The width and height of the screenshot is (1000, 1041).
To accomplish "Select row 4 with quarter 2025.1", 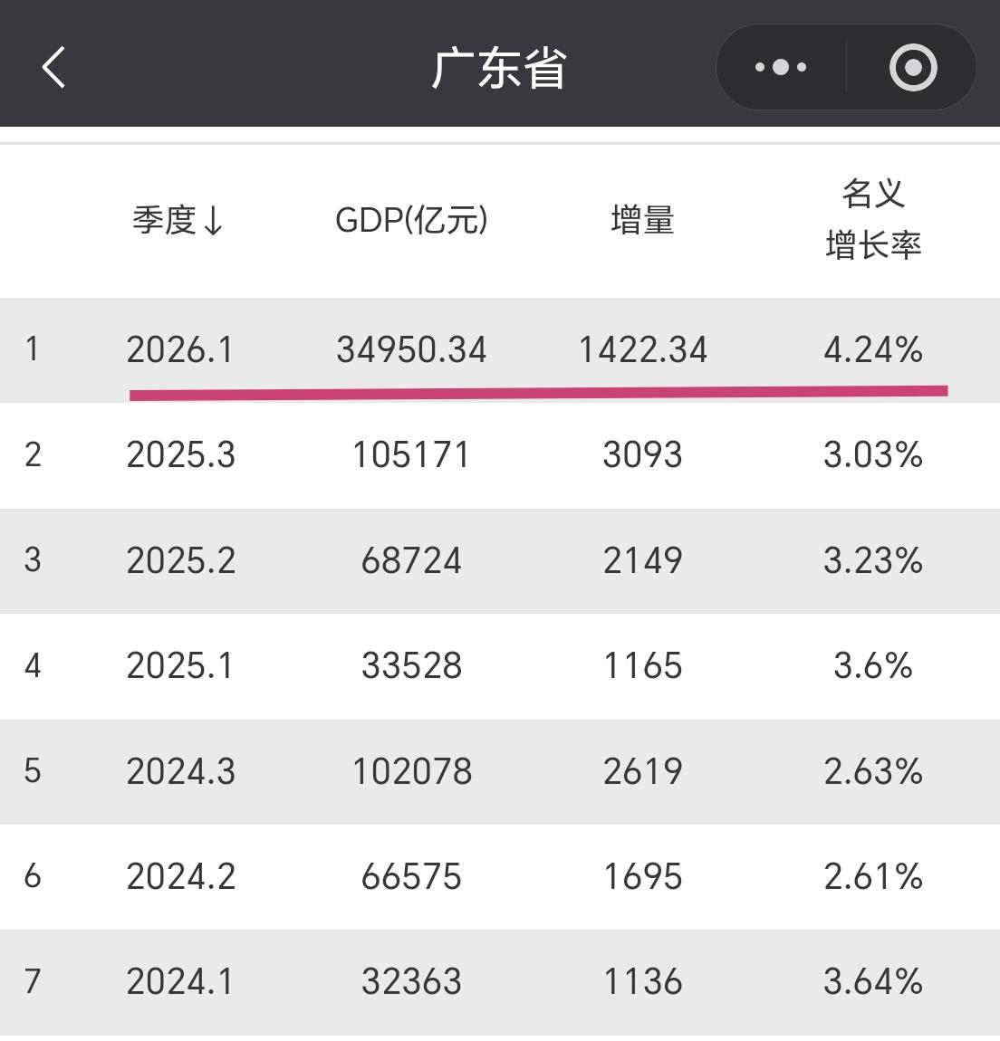I will 498,665.
